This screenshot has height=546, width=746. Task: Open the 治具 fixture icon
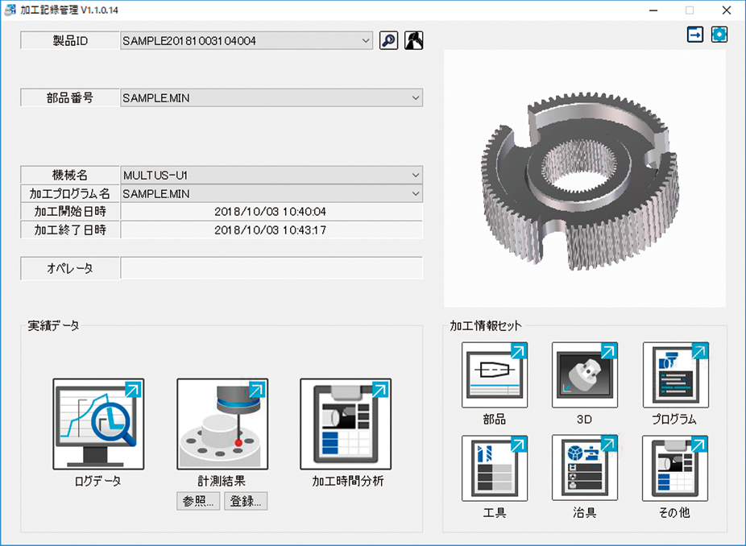(x=585, y=469)
